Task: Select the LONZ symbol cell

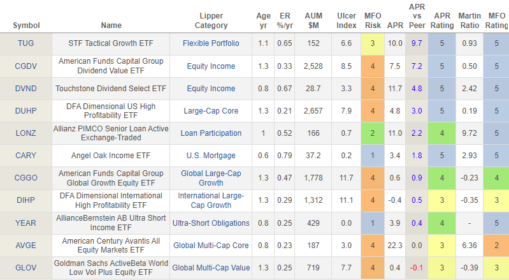Action: [x=25, y=133]
